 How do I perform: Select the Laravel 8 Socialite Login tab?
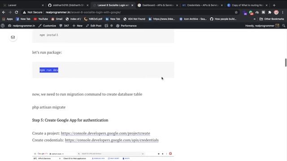(x=113, y=5)
